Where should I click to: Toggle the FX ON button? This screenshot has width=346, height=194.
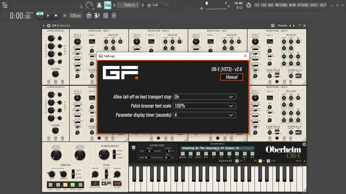(x=260, y=161)
